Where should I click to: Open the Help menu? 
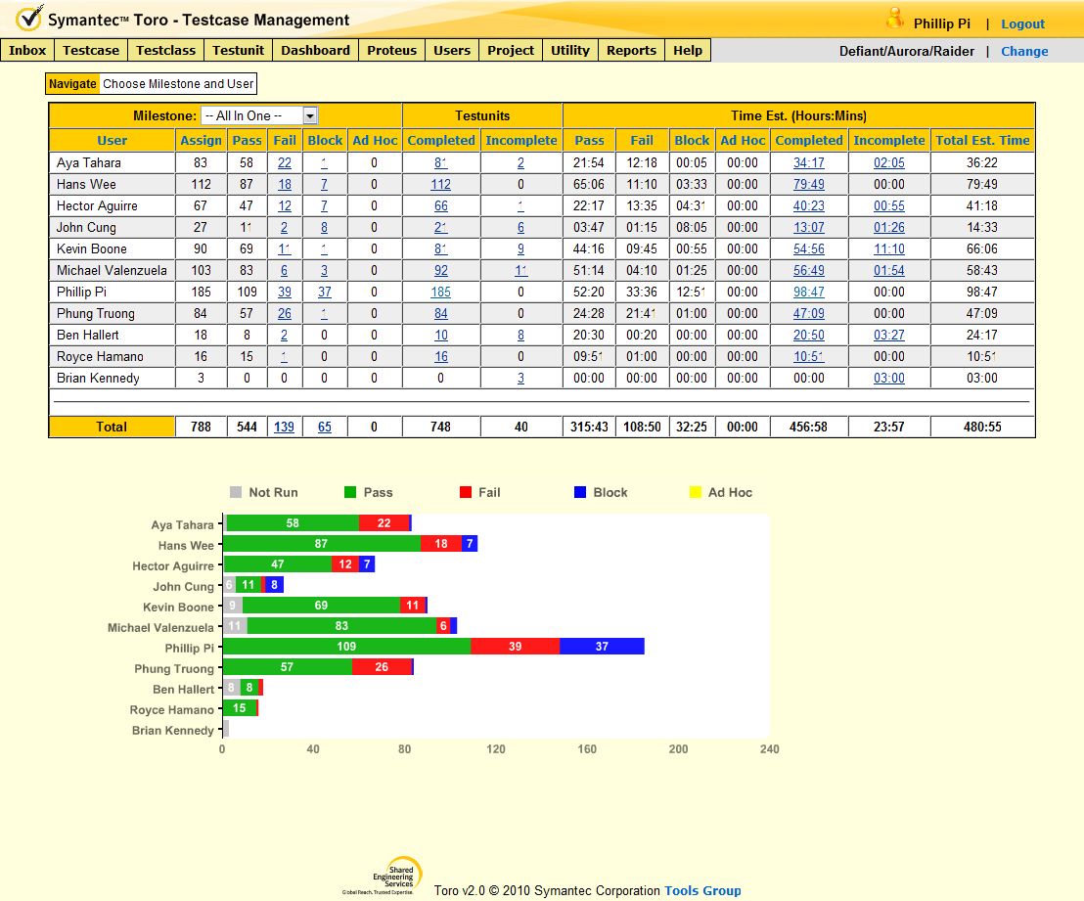[687, 51]
